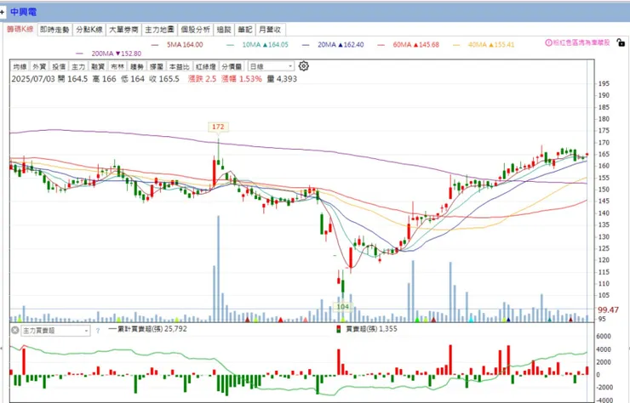Click the 買賣超(張) 1,355 legend
The width and height of the screenshot is (630, 403).
[x=371, y=329]
